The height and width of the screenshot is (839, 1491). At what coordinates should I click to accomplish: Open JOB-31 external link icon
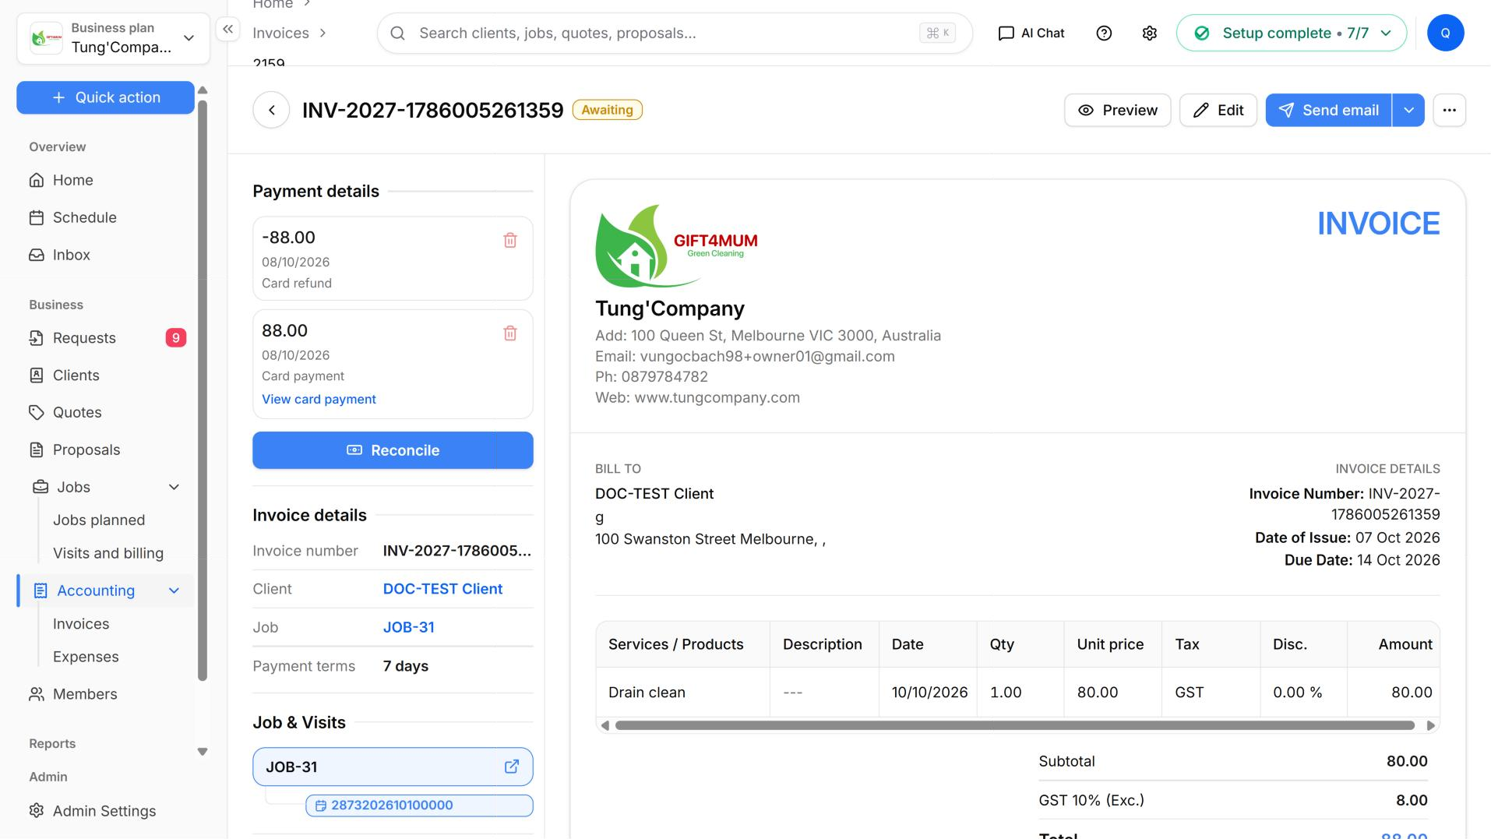512,767
